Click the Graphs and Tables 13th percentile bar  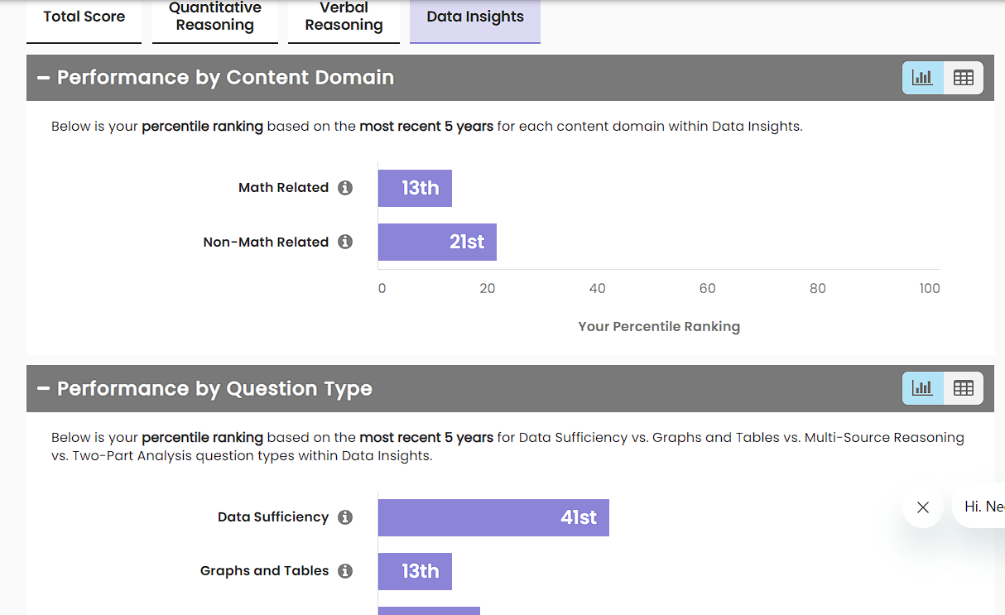point(415,571)
